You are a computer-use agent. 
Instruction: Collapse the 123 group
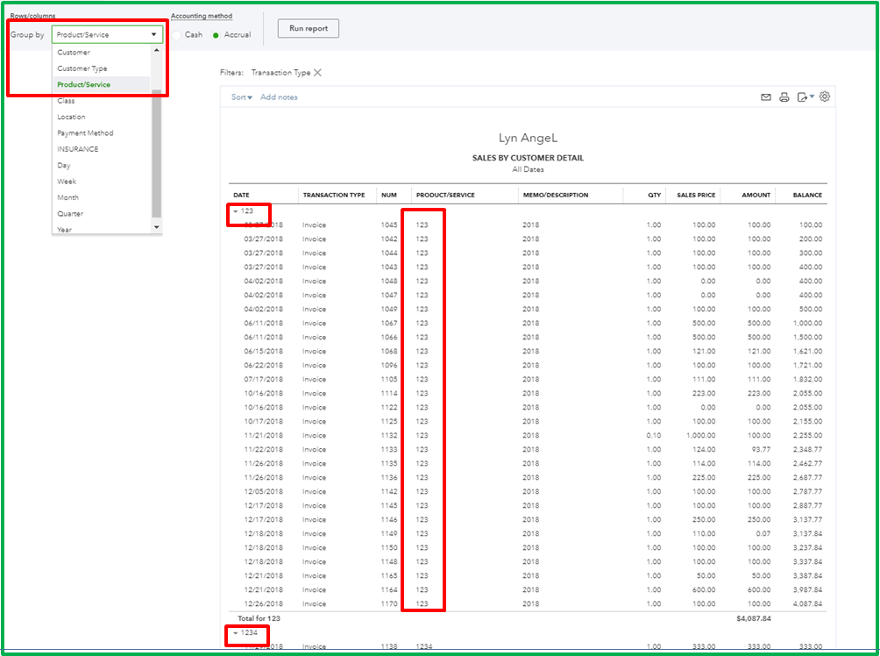point(236,211)
